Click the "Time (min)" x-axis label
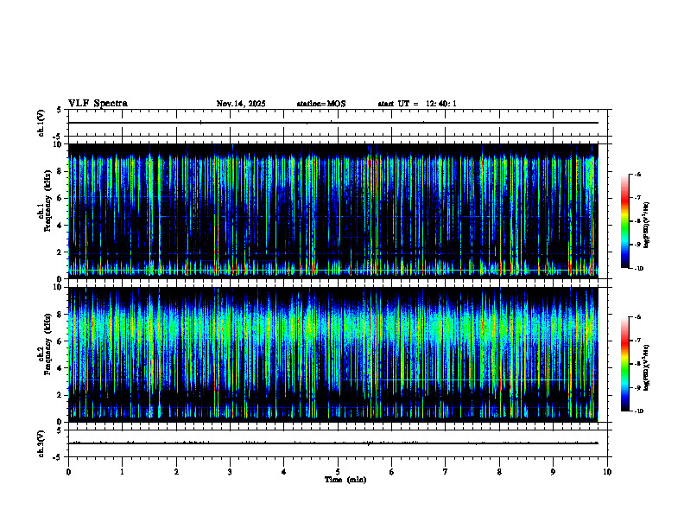 coord(345,480)
